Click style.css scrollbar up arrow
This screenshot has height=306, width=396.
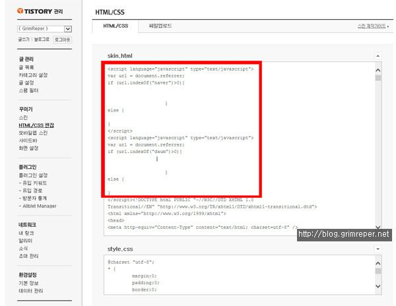(378, 263)
